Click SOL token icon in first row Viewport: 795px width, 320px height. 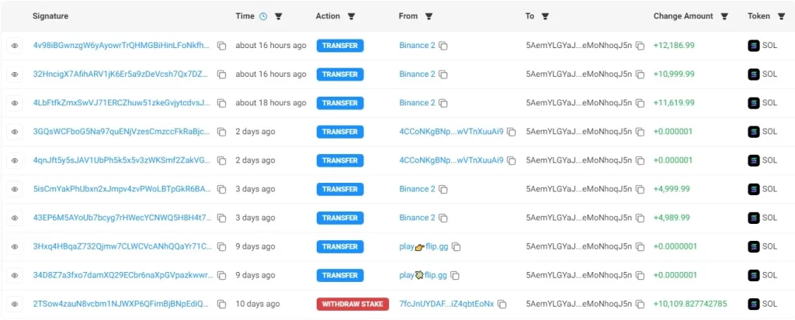click(x=752, y=46)
